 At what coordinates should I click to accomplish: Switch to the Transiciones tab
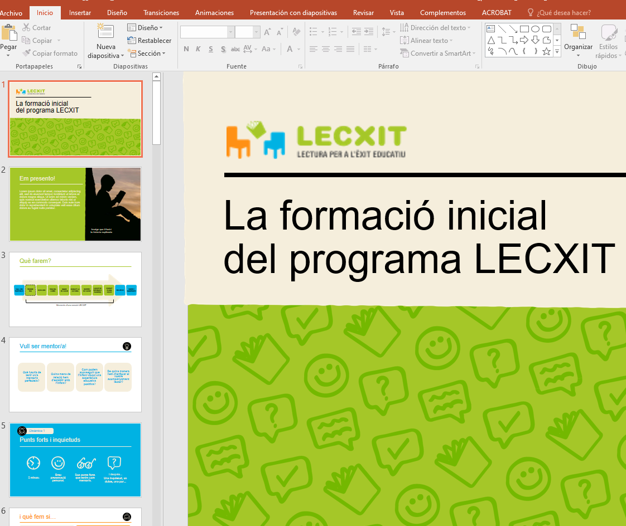coord(161,12)
